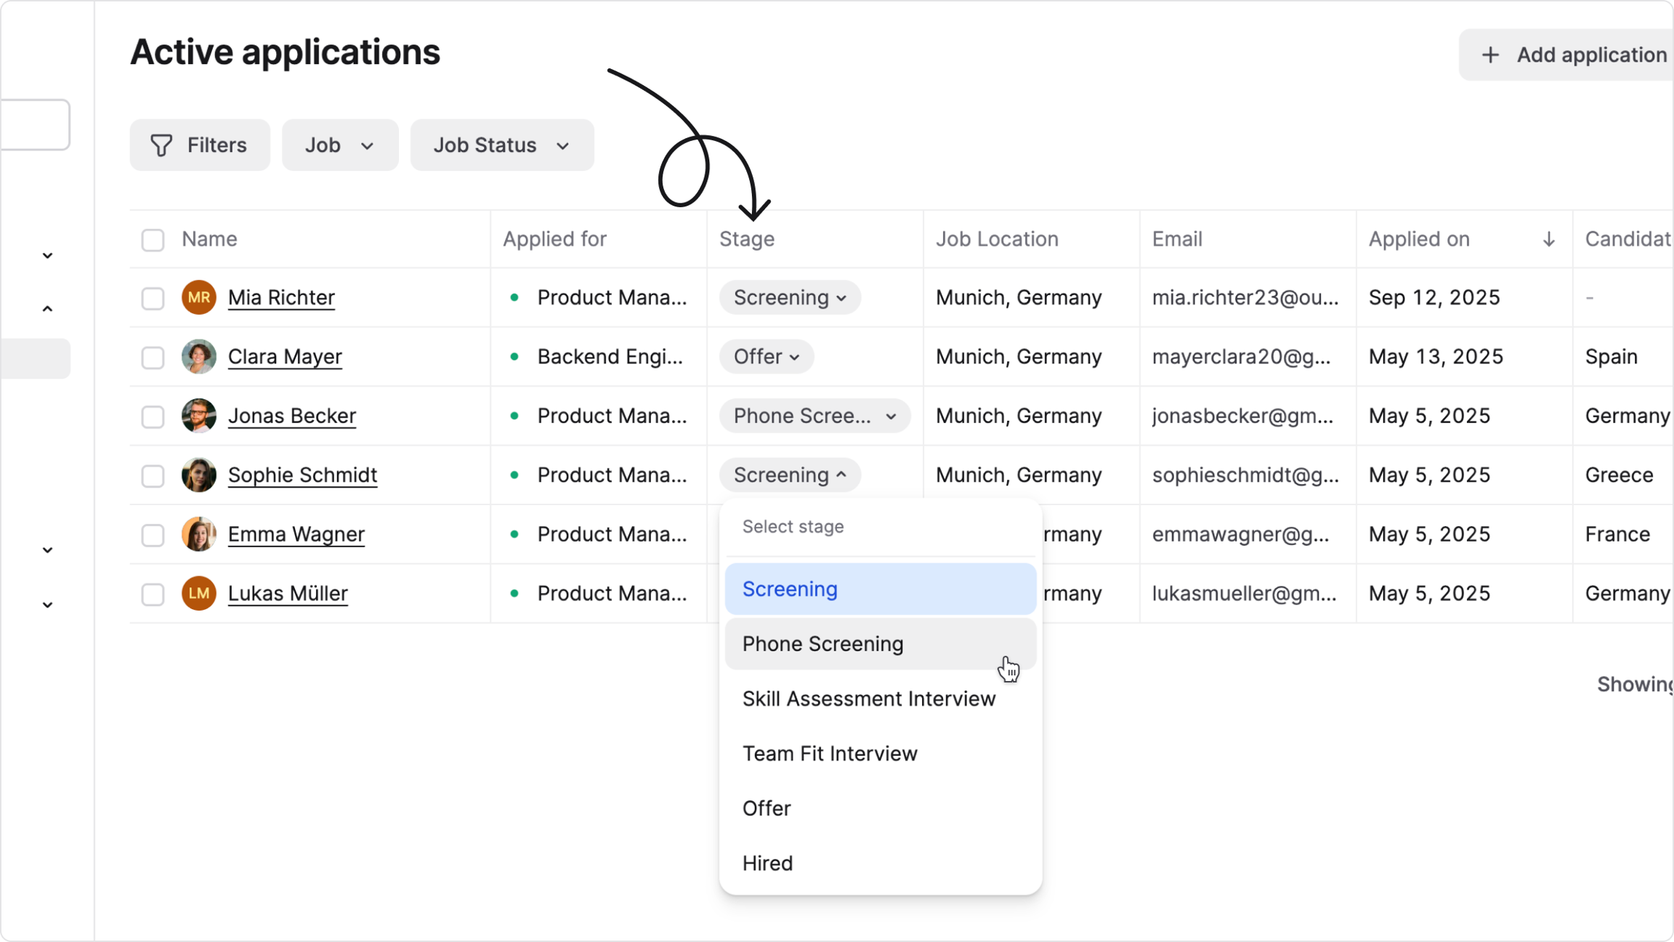
Task: Click the Applied on sort arrow
Action: (x=1548, y=239)
